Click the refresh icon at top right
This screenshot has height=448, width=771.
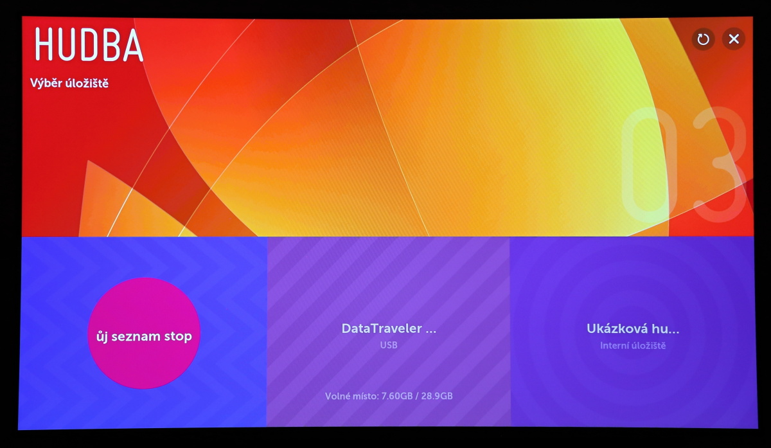coord(703,39)
